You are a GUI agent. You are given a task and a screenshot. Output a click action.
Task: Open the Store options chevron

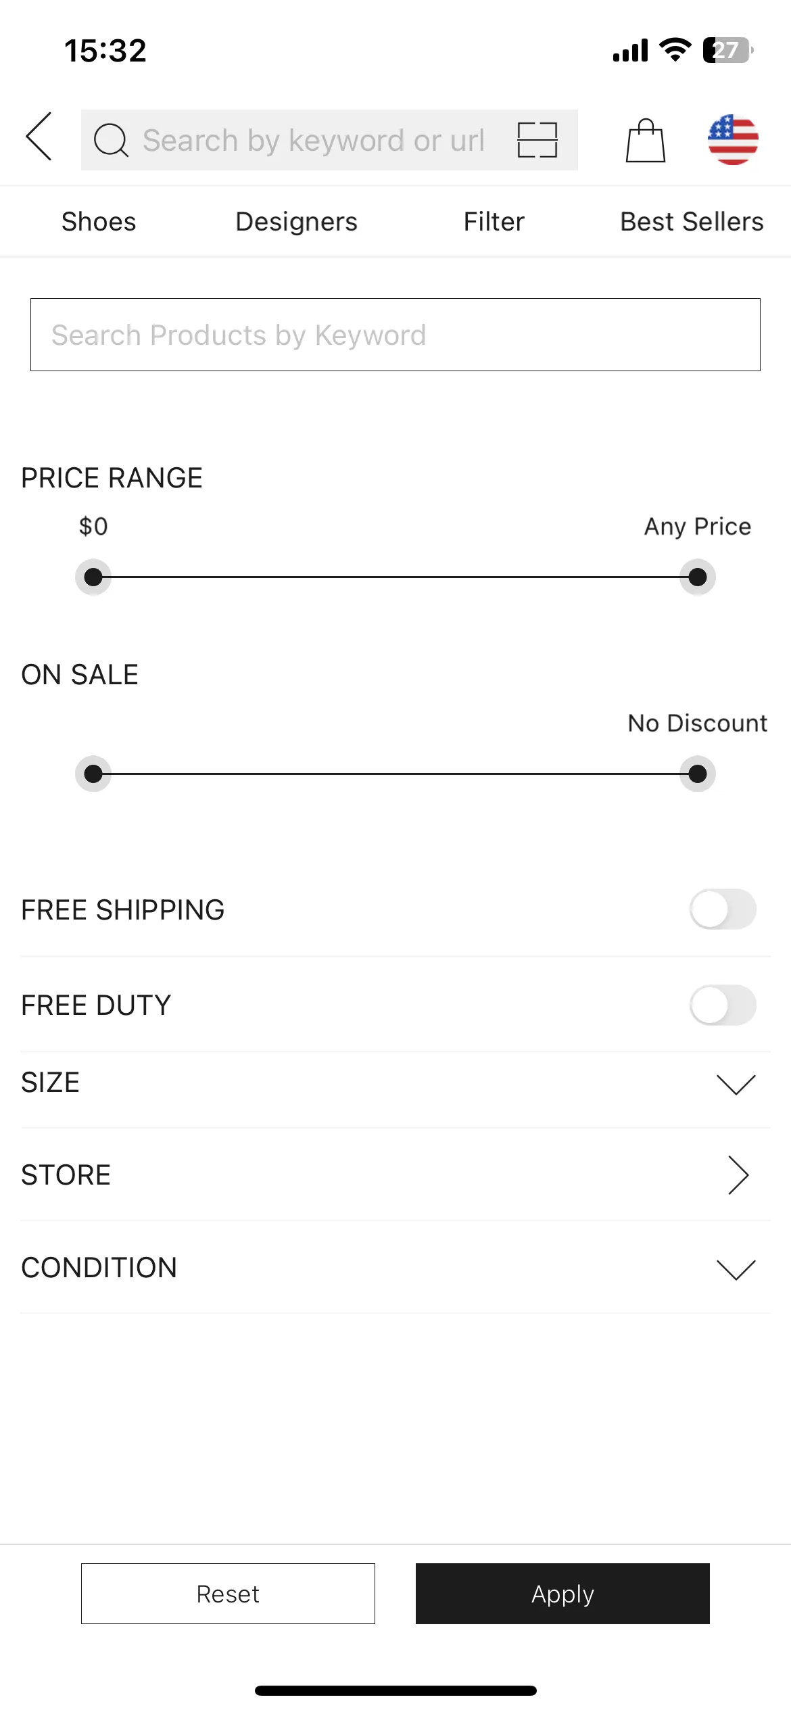tap(738, 1175)
